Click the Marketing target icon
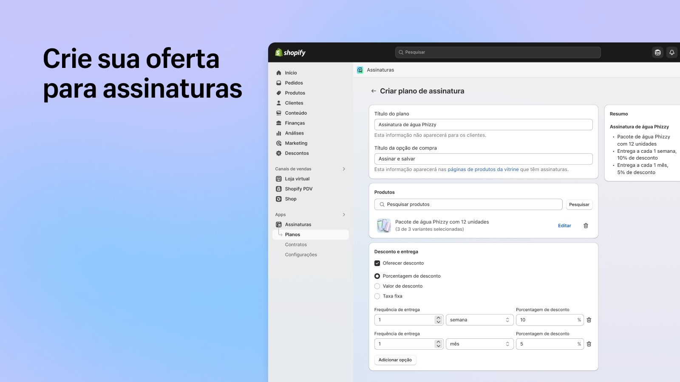Screen dimensions: 680x382 coord(279,143)
